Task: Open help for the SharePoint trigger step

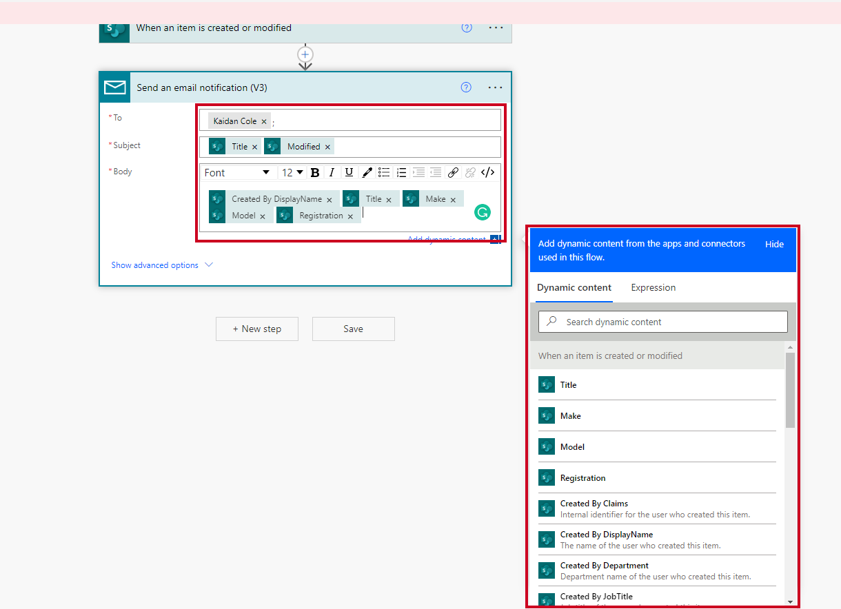Action: (467, 28)
